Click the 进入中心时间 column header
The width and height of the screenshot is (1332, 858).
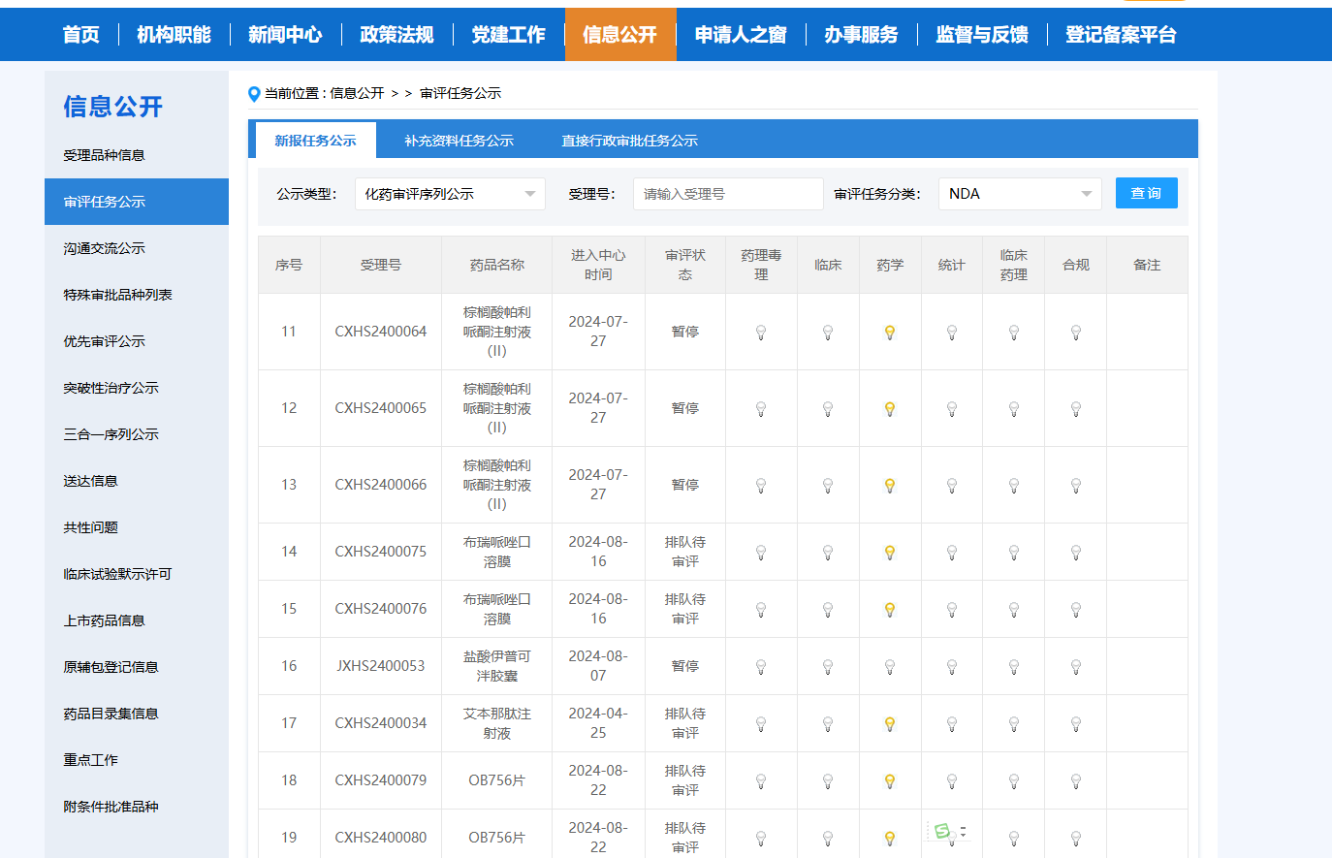tap(598, 265)
